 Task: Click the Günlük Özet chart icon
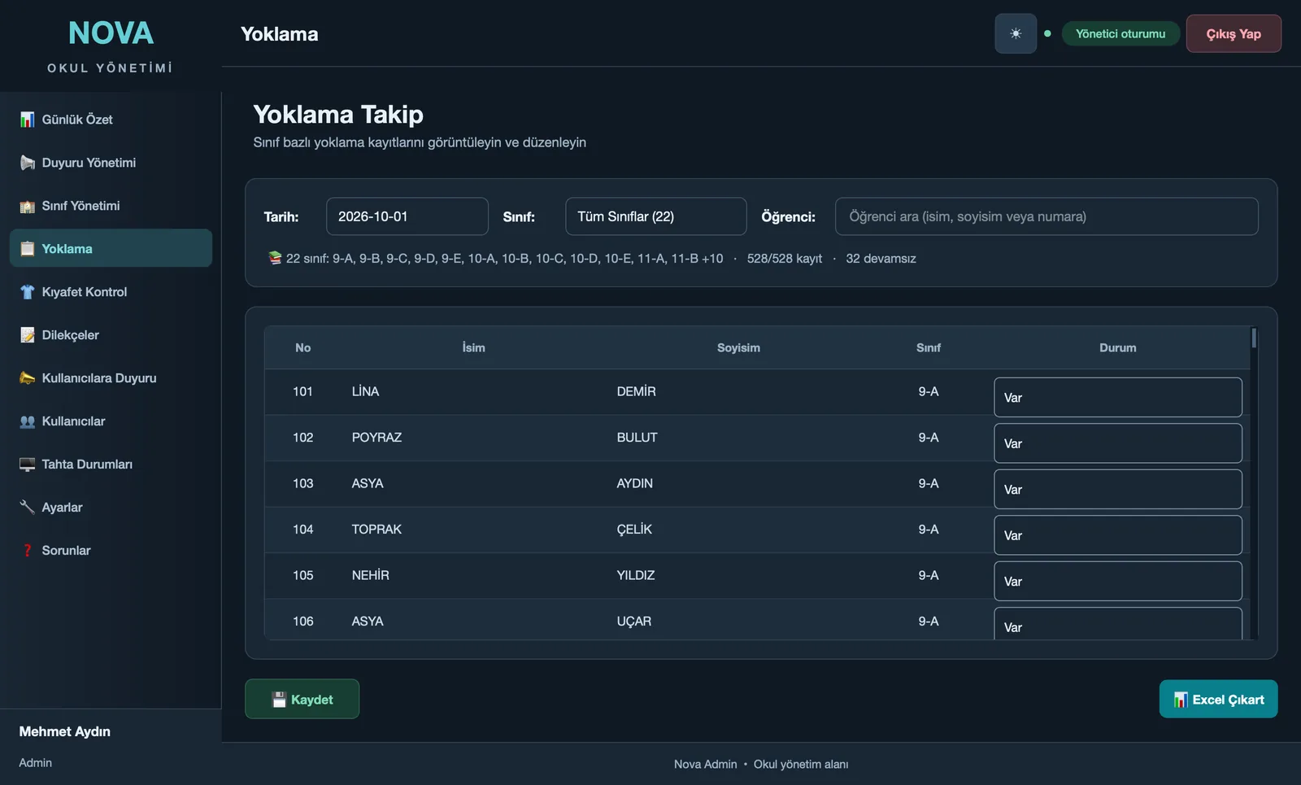click(x=28, y=120)
